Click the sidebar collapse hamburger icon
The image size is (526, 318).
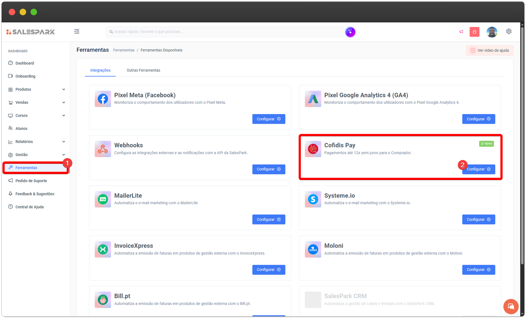(77, 32)
